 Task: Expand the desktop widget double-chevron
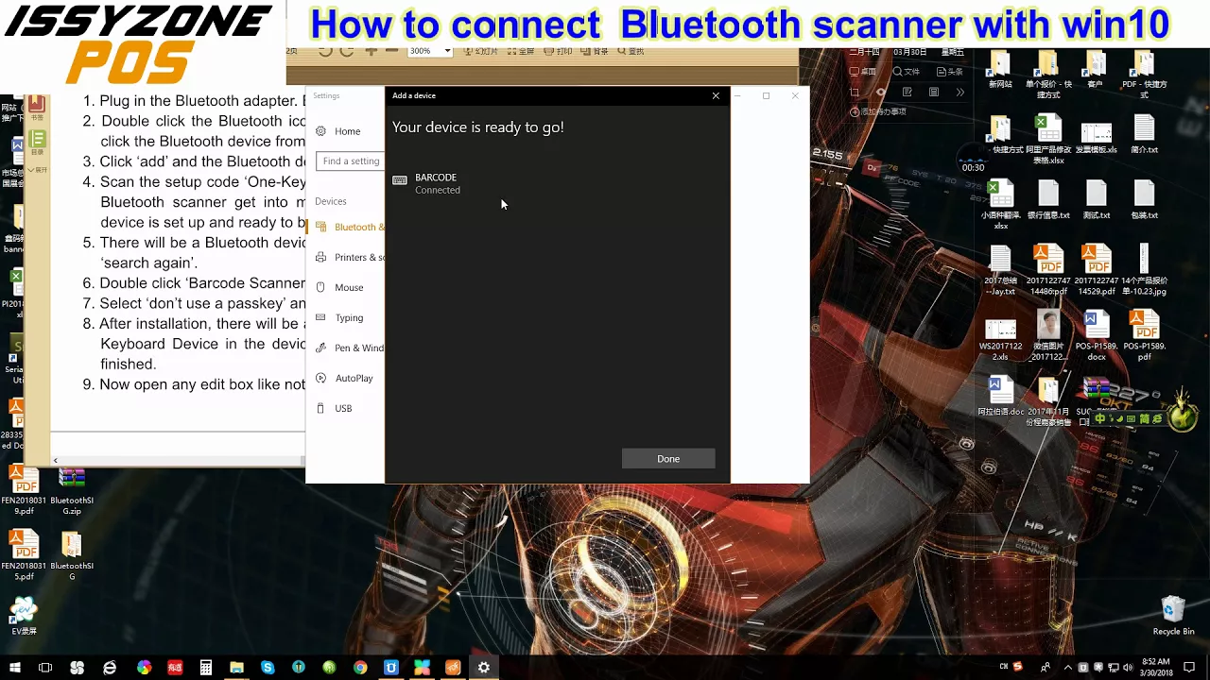[x=959, y=92]
